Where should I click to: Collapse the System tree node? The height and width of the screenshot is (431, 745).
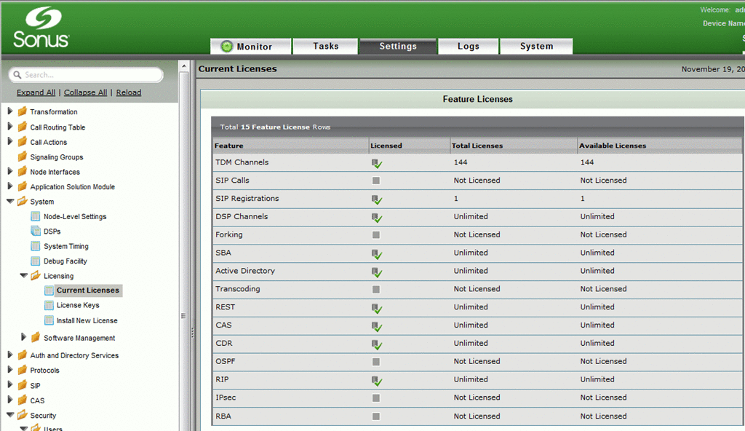coord(10,202)
